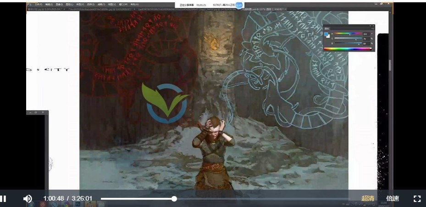Click the Photoshop Ps logo icon

click(29, 4)
